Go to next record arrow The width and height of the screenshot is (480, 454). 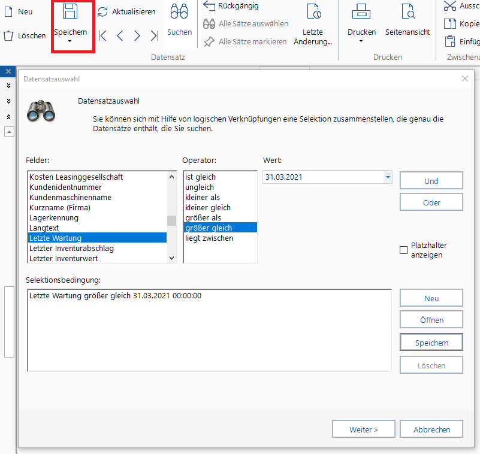(x=137, y=36)
